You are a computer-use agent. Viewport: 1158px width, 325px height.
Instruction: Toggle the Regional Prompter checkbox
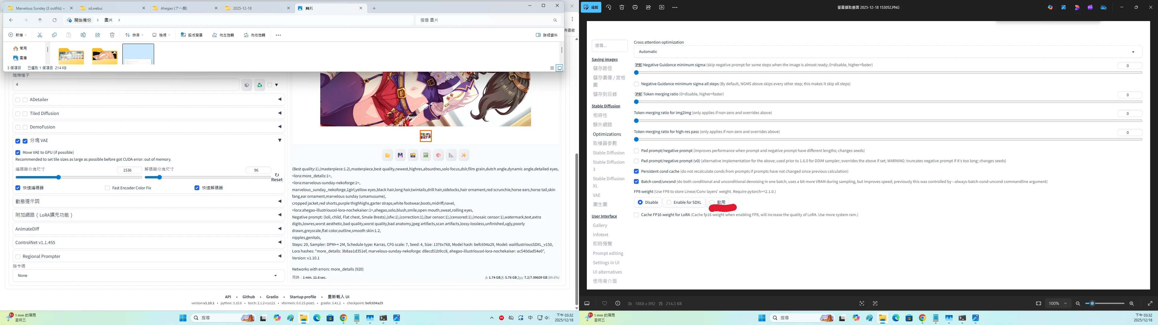(18, 257)
